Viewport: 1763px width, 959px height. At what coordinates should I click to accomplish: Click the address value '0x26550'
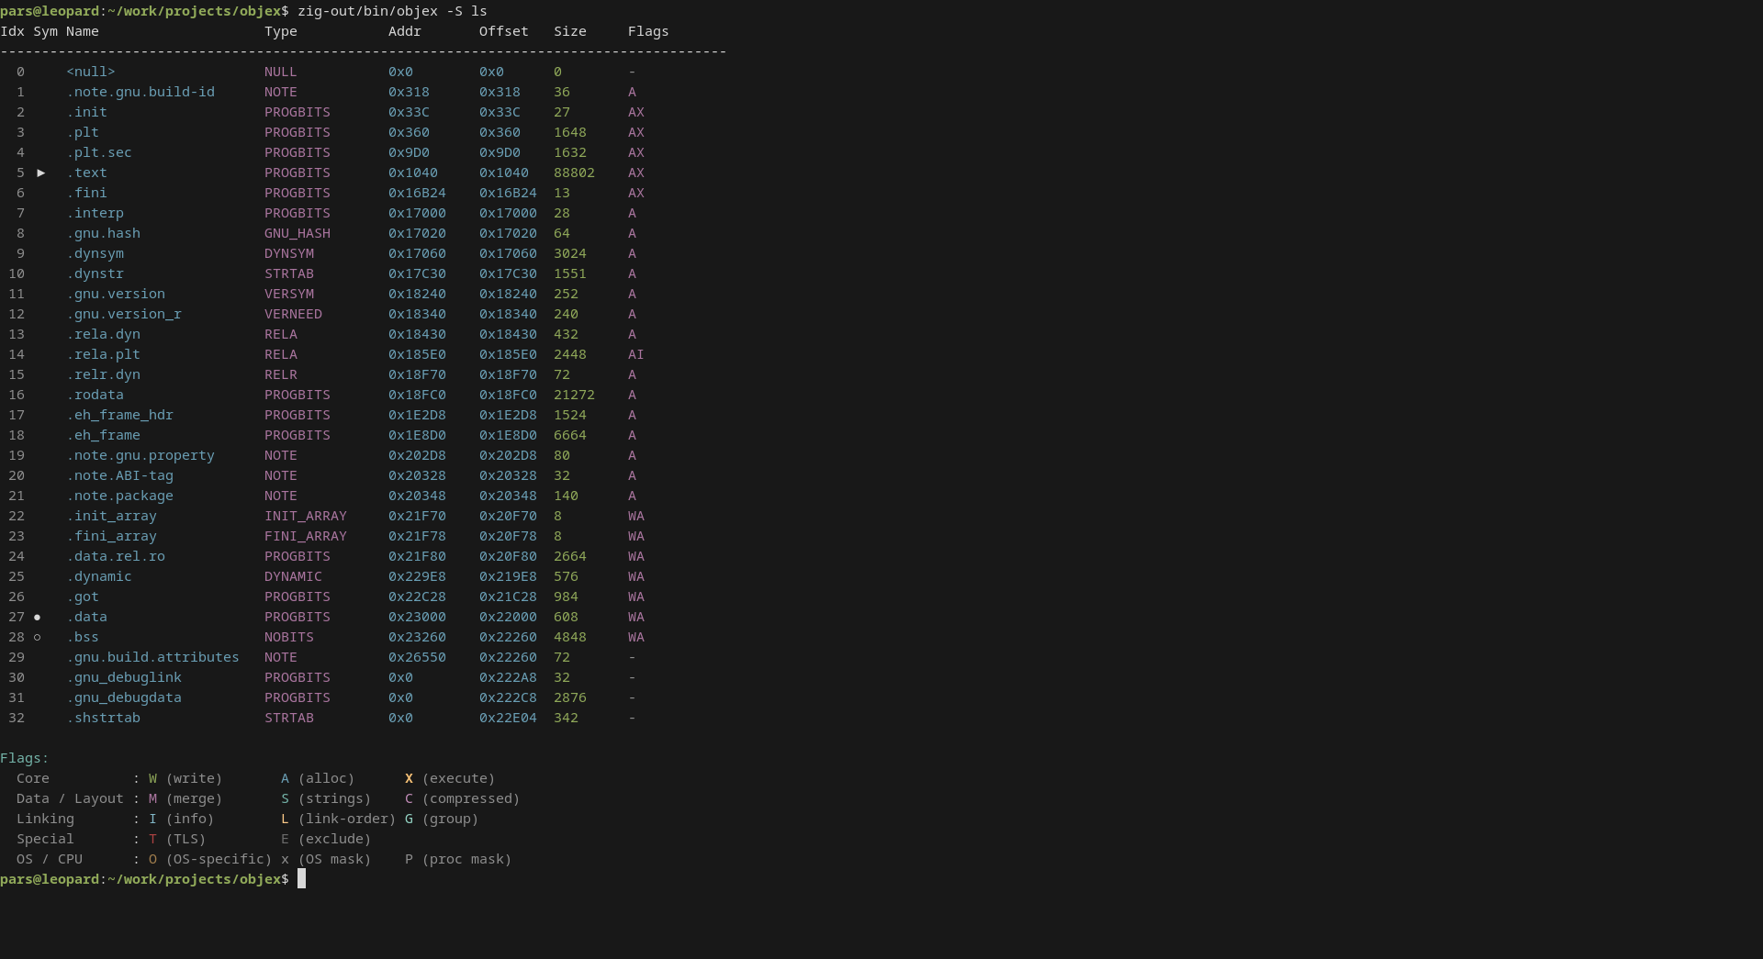pyautogui.click(x=417, y=657)
